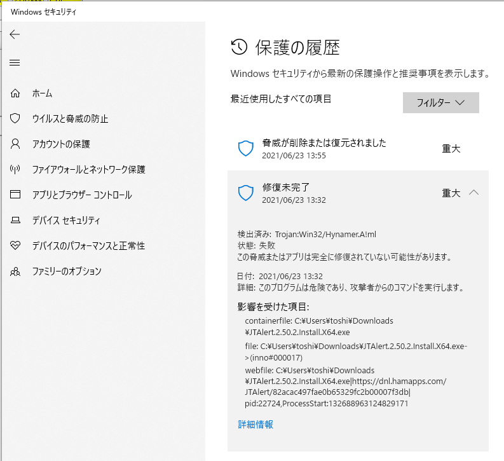Click the 状態: 失敗 status line
The height and width of the screenshot is (461, 504).
click(256, 245)
